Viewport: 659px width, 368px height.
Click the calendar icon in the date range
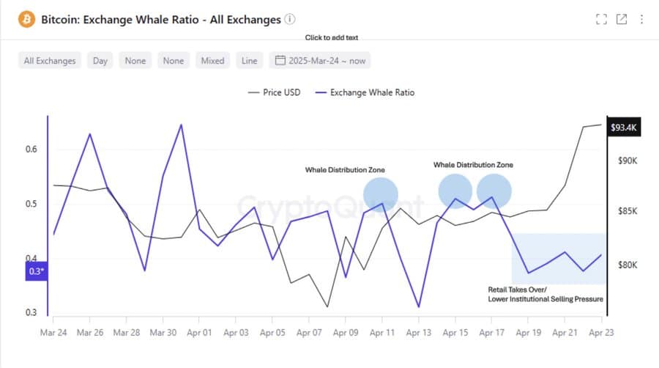point(280,61)
